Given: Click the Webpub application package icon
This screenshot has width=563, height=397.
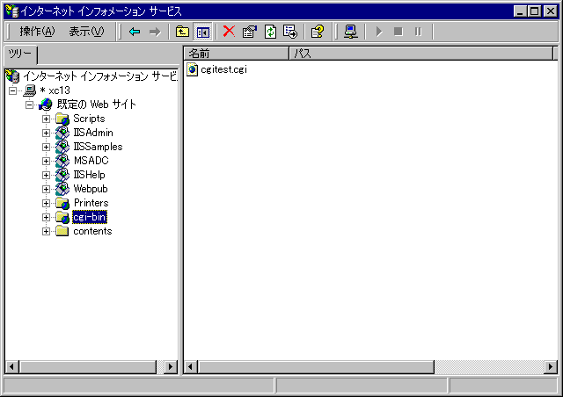Looking at the screenshot, I should pyautogui.click(x=62, y=189).
